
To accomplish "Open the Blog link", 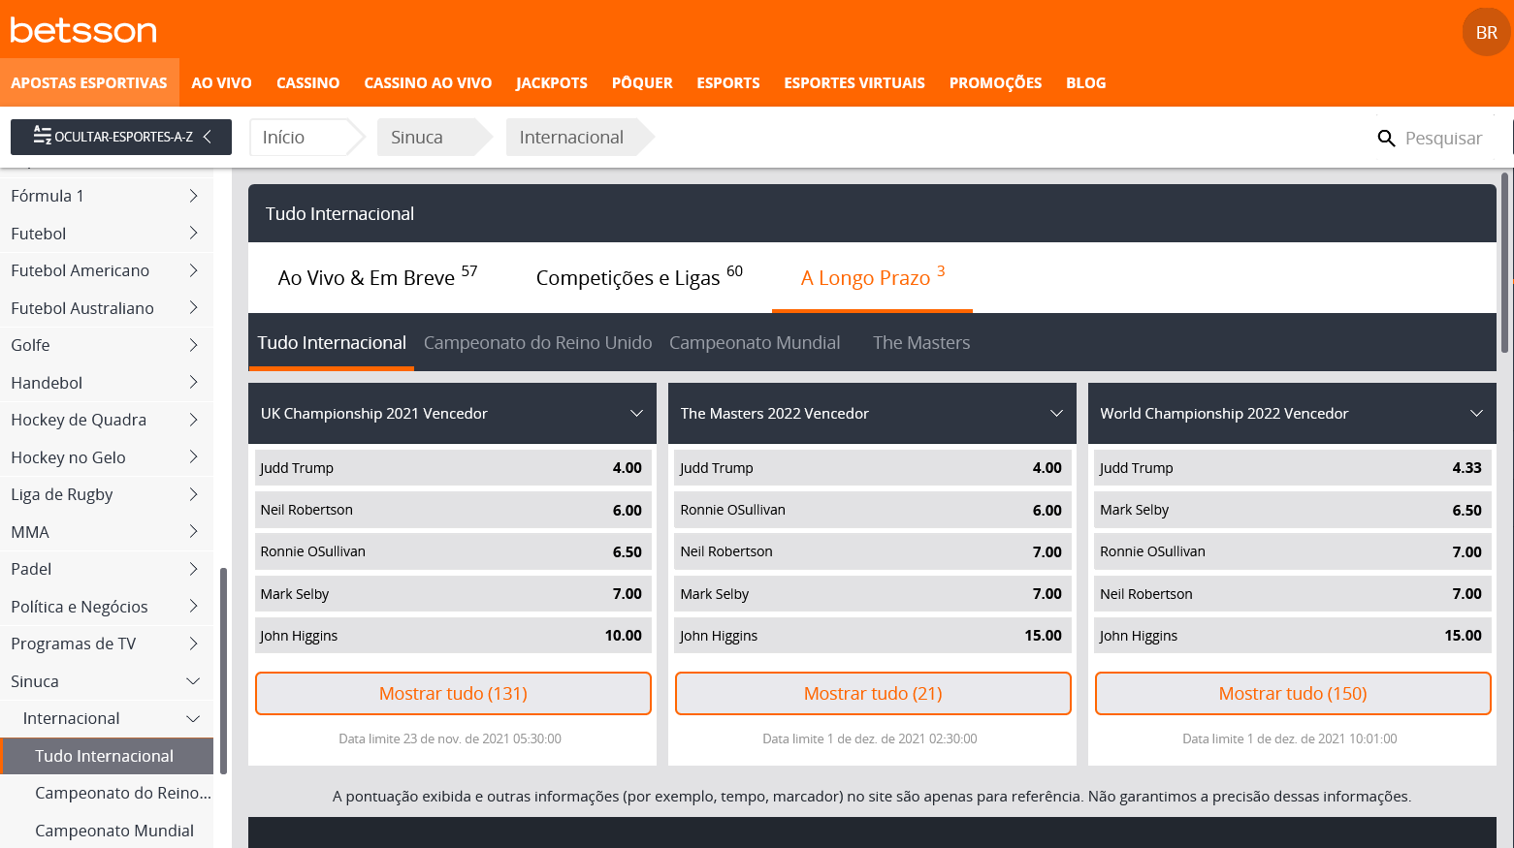I will [1085, 82].
